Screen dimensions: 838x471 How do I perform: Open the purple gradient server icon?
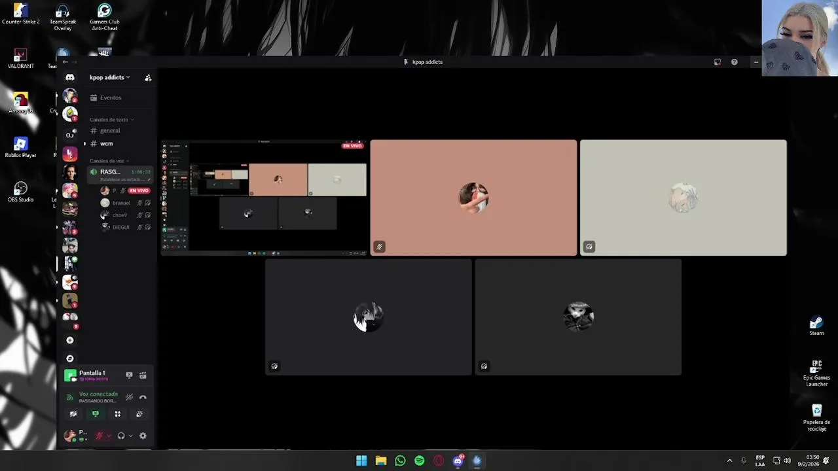click(70, 154)
